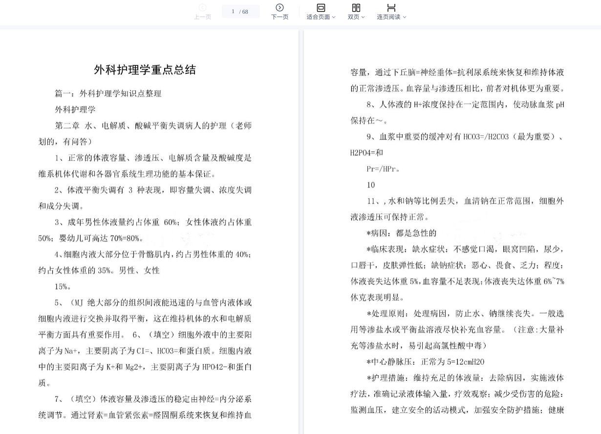Click the continuous reading (连页阅读) icon
601x434 pixels.
[391, 7]
